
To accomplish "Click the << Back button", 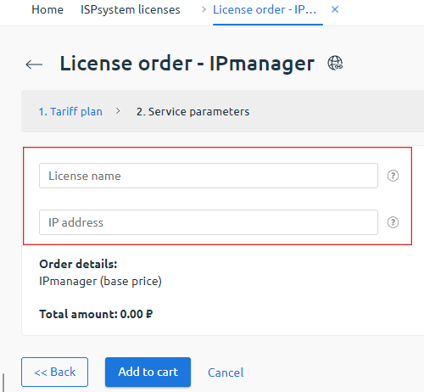I will [x=54, y=372].
